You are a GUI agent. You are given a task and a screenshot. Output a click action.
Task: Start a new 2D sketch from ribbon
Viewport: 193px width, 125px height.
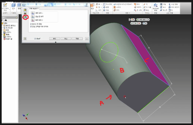pos(5,7)
